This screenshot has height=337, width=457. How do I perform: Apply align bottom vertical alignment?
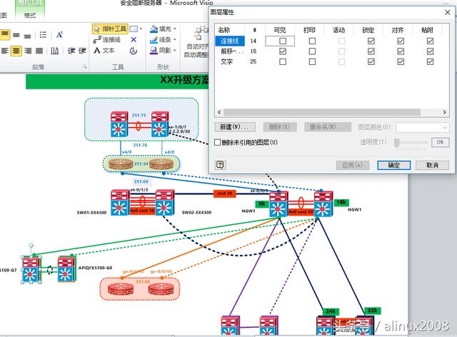coord(27,35)
